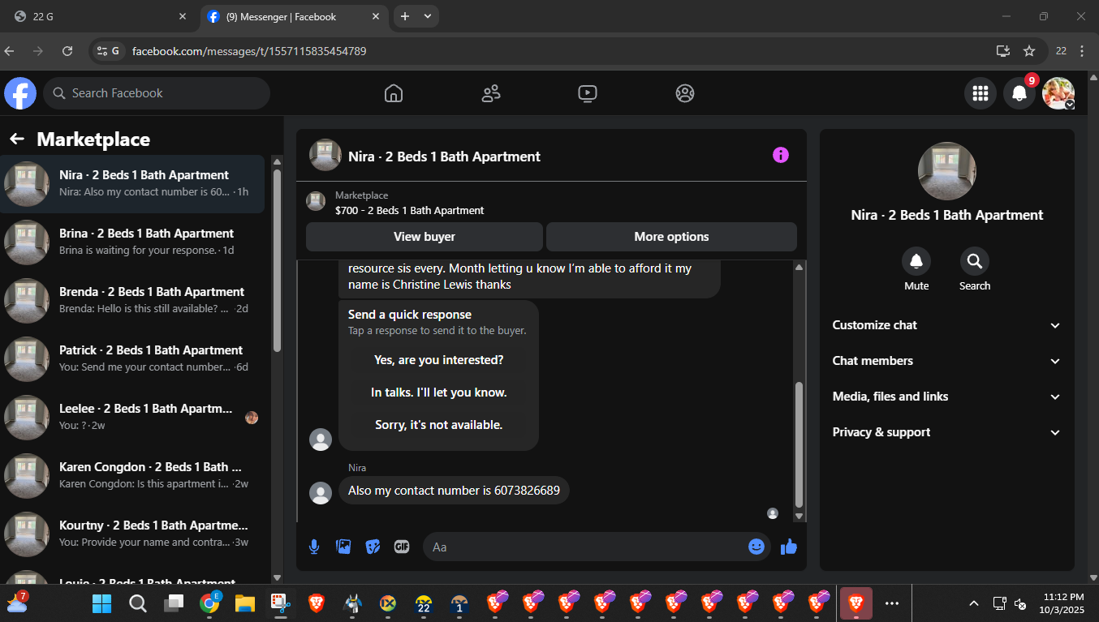The image size is (1099, 622).
Task: Expand Chat members section
Action: (x=946, y=361)
